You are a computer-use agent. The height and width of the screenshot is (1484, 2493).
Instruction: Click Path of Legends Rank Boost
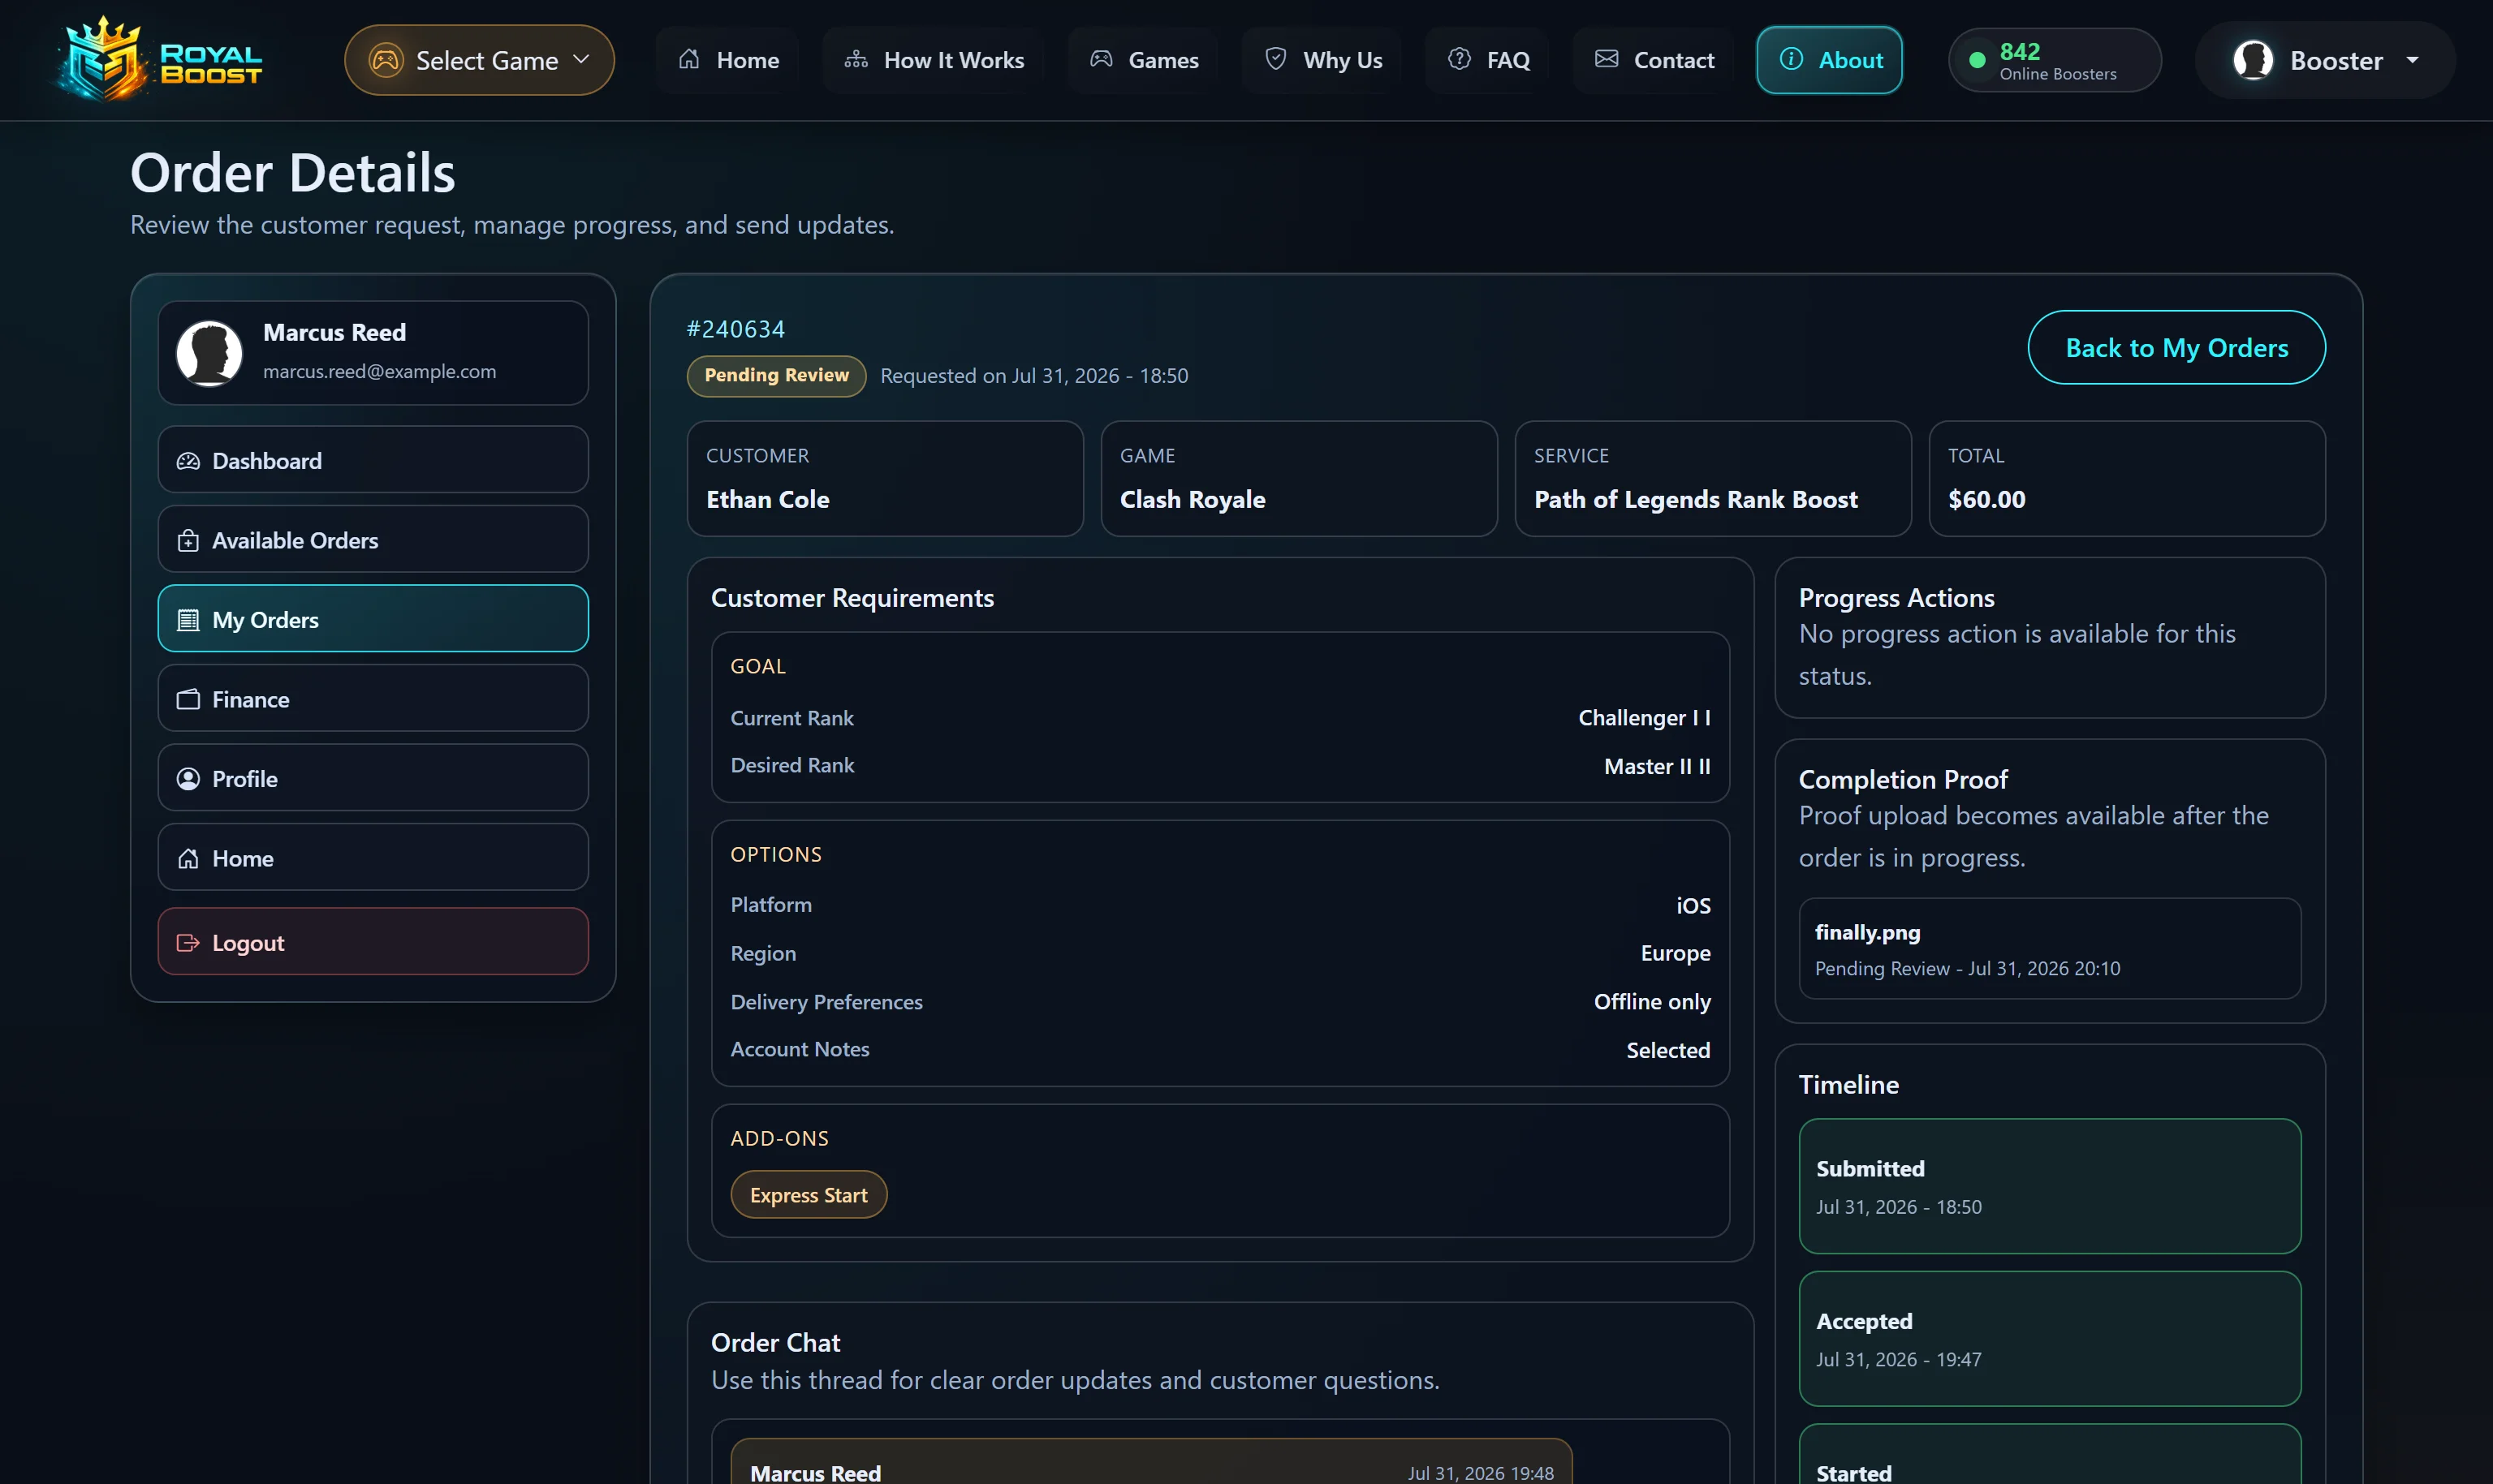coord(1696,500)
